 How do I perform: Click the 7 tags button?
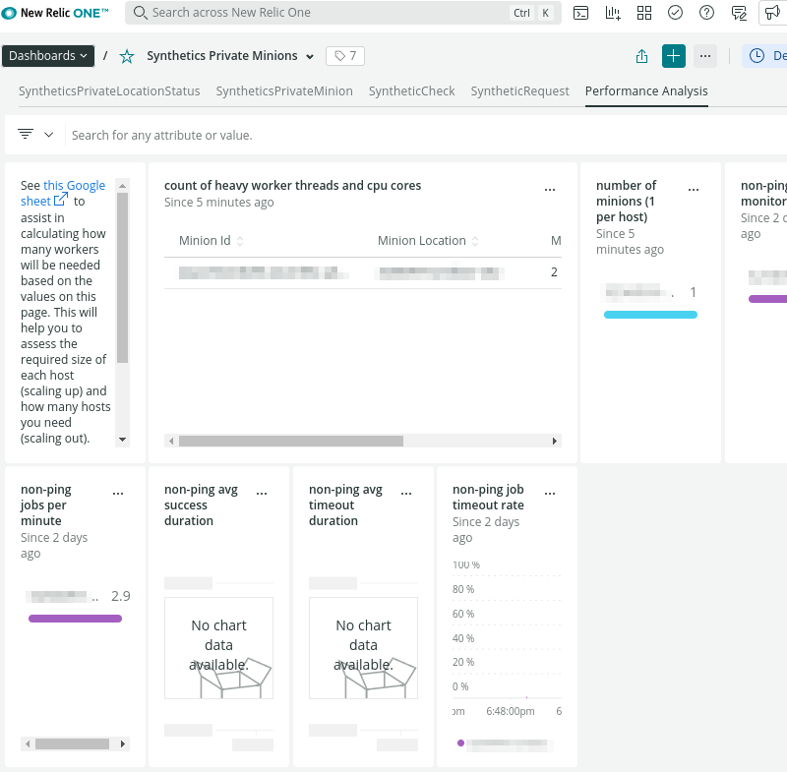[x=345, y=56]
